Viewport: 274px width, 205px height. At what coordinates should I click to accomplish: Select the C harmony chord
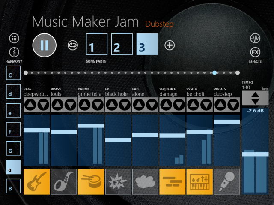pos(13,73)
